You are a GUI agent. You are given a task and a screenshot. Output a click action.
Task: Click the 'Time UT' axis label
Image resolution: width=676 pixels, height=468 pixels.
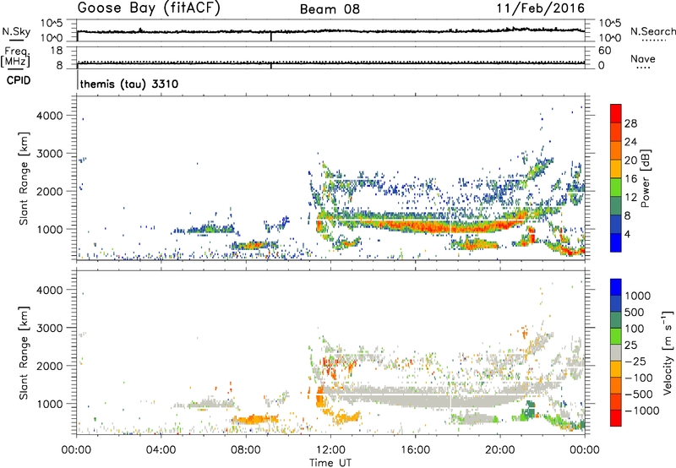click(330, 463)
